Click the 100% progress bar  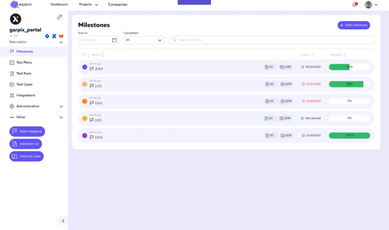349,136
